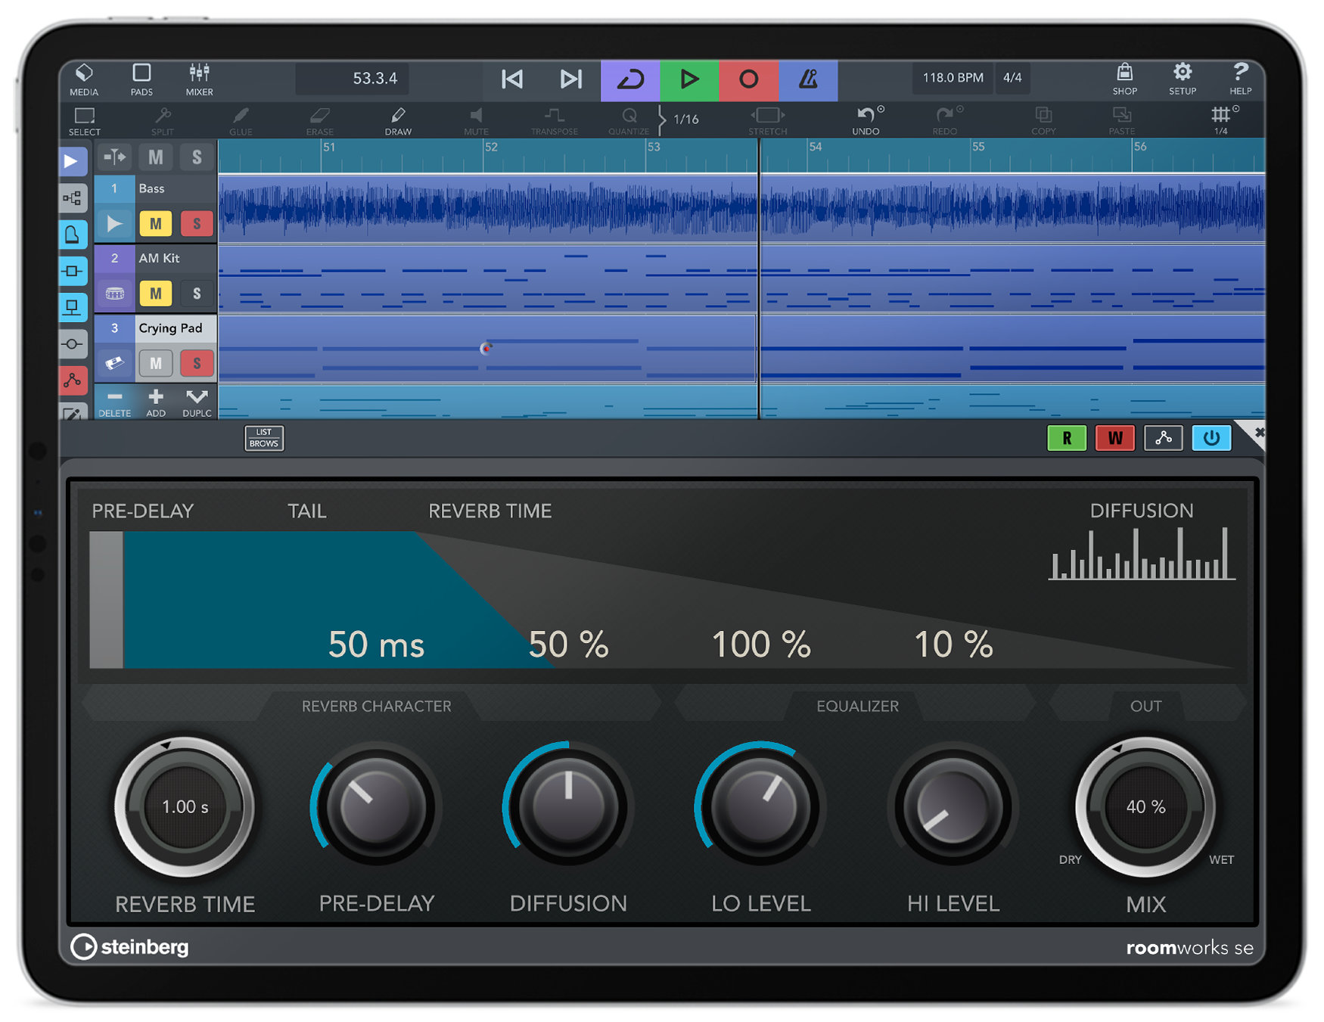1324x1022 pixels.
Task: Enable automation write with the W button
Action: (1114, 438)
